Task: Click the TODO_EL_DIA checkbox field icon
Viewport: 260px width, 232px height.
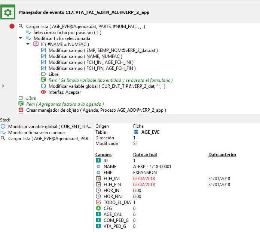Action: tap(98, 202)
